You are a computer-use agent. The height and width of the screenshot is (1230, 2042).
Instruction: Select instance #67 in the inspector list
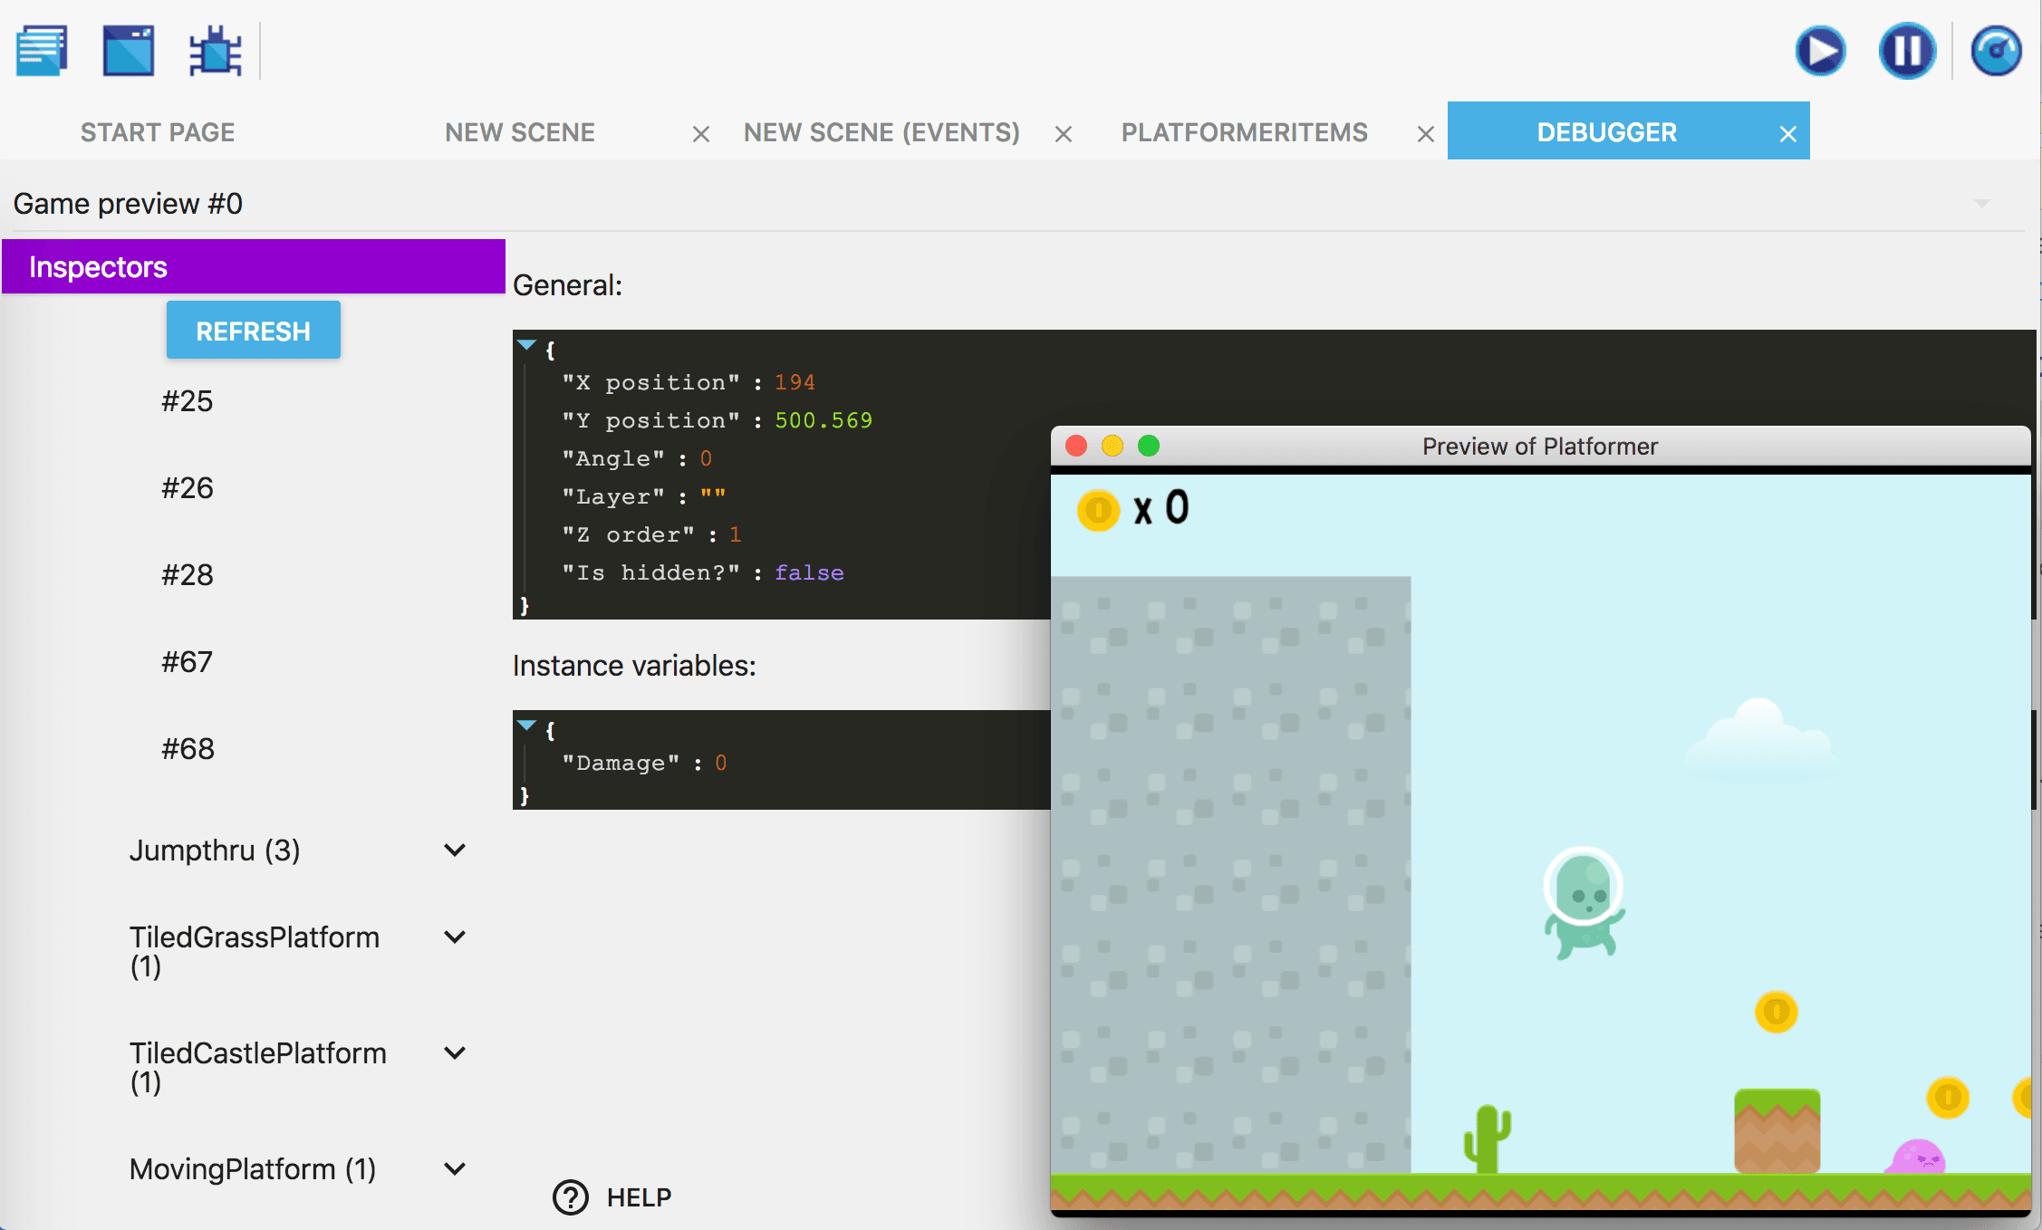pos(187,661)
